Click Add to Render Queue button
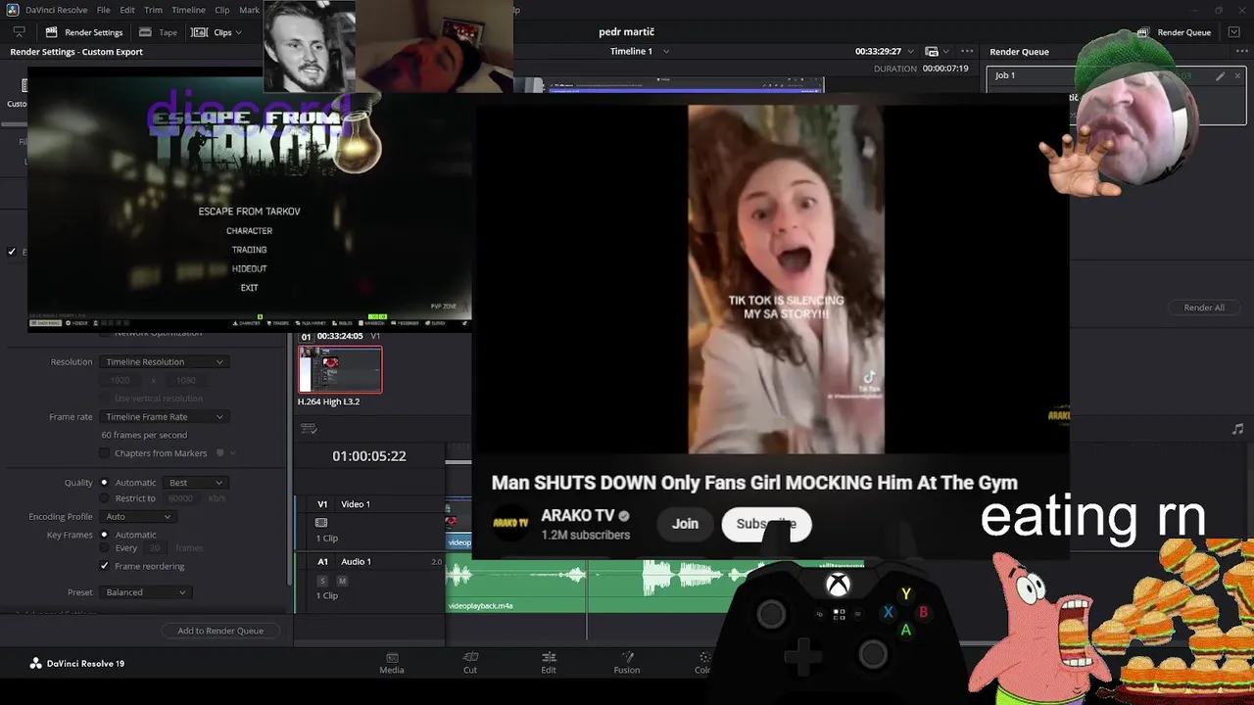Image resolution: width=1254 pixels, height=705 pixels. 220,631
